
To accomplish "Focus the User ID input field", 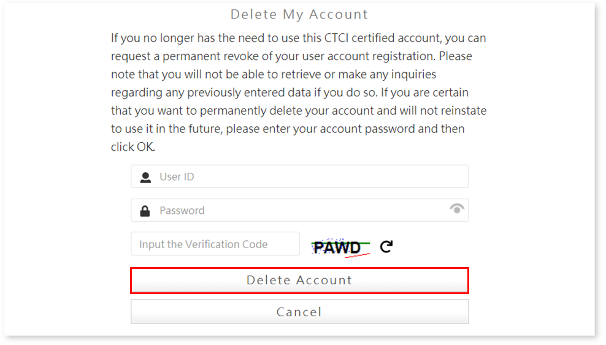I will 307,177.
